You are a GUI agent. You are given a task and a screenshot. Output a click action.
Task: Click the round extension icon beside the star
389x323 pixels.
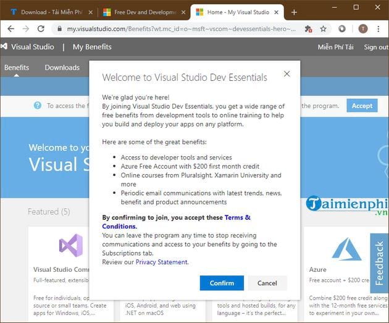(x=342, y=29)
